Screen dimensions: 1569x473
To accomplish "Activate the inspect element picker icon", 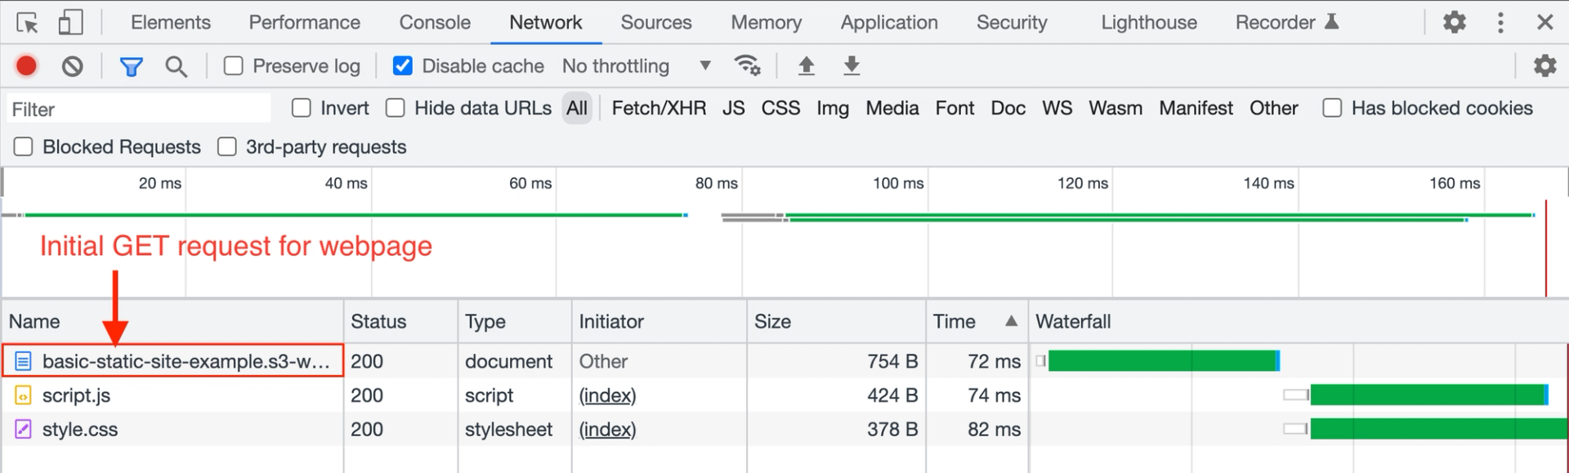I will 27,22.
